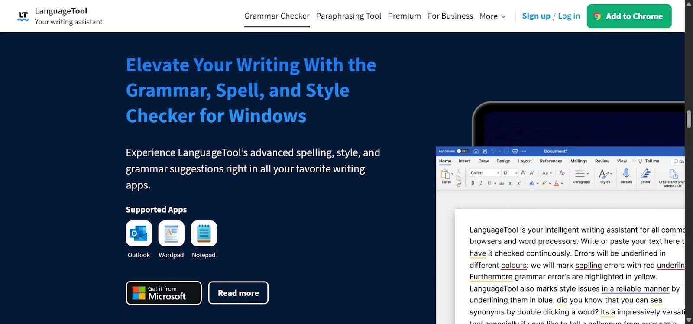This screenshot has height=324, width=693.
Task: Click the home icon in Word title bar
Action: (476, 151)
